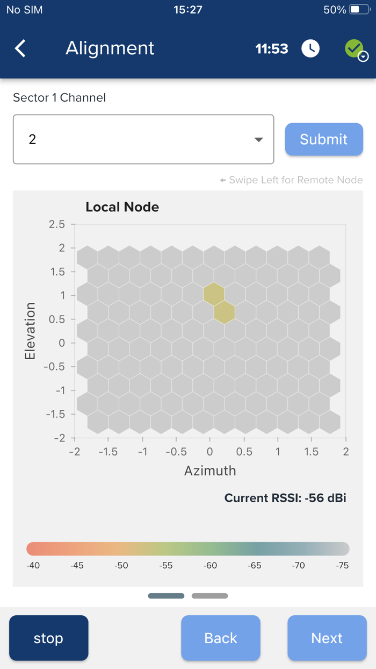This screenshot has width=376, height=669.
Task: Select the first page indicator dot
Action: click(x=166, y=596)
